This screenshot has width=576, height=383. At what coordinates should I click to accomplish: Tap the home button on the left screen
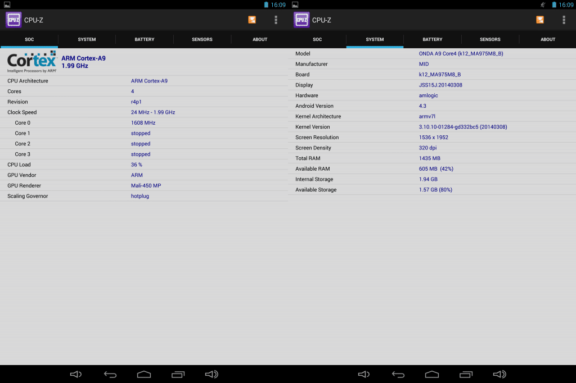pyautogui.click(x=144, y=374)
